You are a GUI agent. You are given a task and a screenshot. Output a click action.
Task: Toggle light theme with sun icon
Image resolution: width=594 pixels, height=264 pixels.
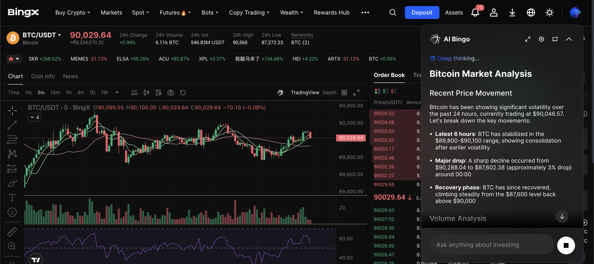pos(549,13)
